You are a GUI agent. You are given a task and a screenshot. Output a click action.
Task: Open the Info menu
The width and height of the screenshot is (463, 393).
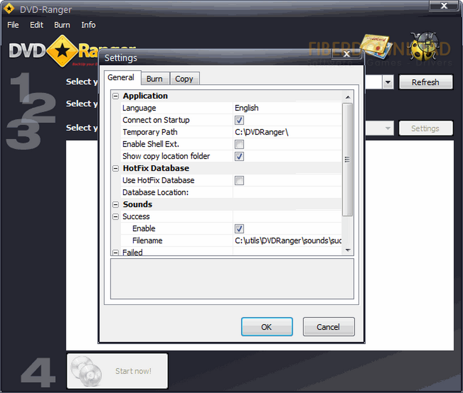(88, 25)
